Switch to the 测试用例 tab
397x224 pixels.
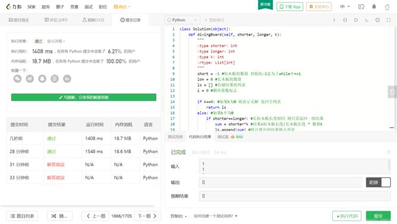click(175, 136)
